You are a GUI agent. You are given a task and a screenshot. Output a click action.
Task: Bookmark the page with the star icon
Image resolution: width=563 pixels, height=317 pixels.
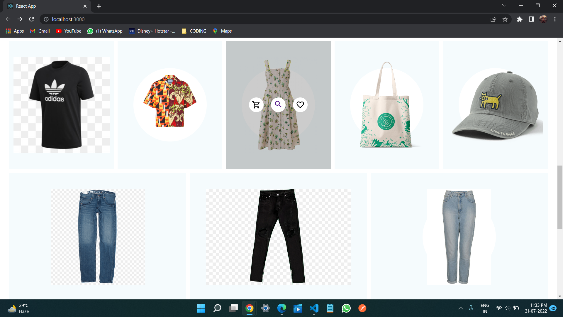tap(505, 19)
